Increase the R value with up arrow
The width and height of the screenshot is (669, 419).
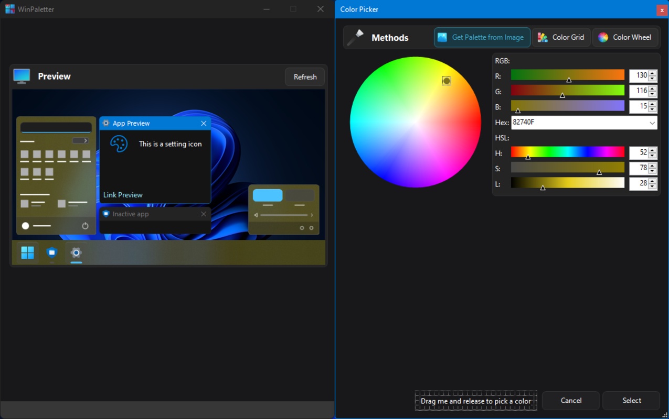coord(652,73)
